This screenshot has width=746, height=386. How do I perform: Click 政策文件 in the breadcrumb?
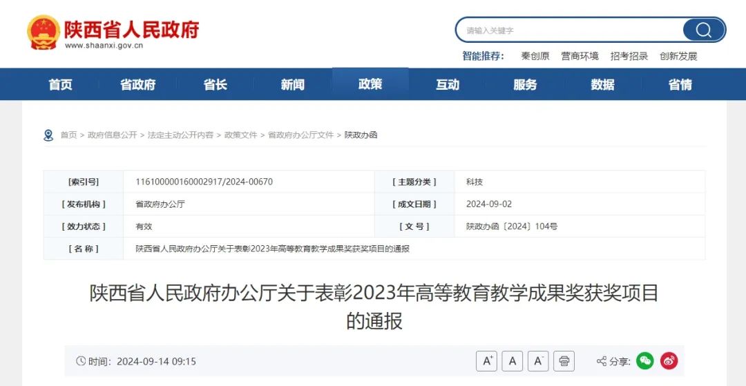point(241,135)
